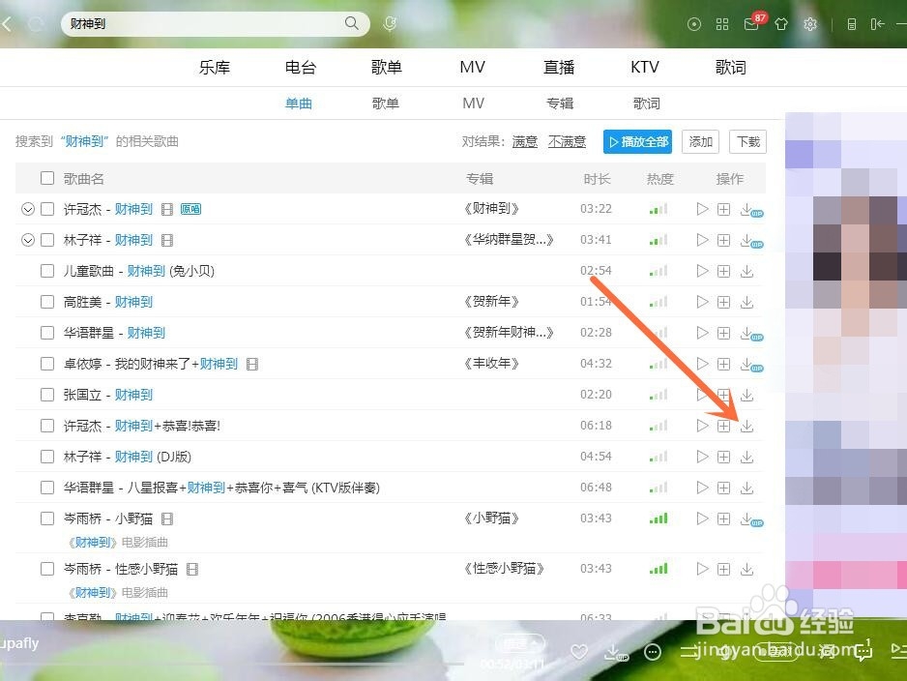
Task: Download the playing song from player bar
Action: [615, 653]
